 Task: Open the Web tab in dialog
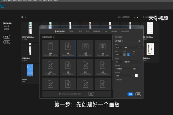106,31
